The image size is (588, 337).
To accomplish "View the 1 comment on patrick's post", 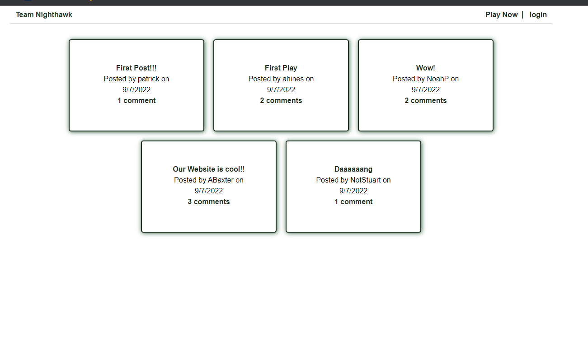I will point(136,100).
